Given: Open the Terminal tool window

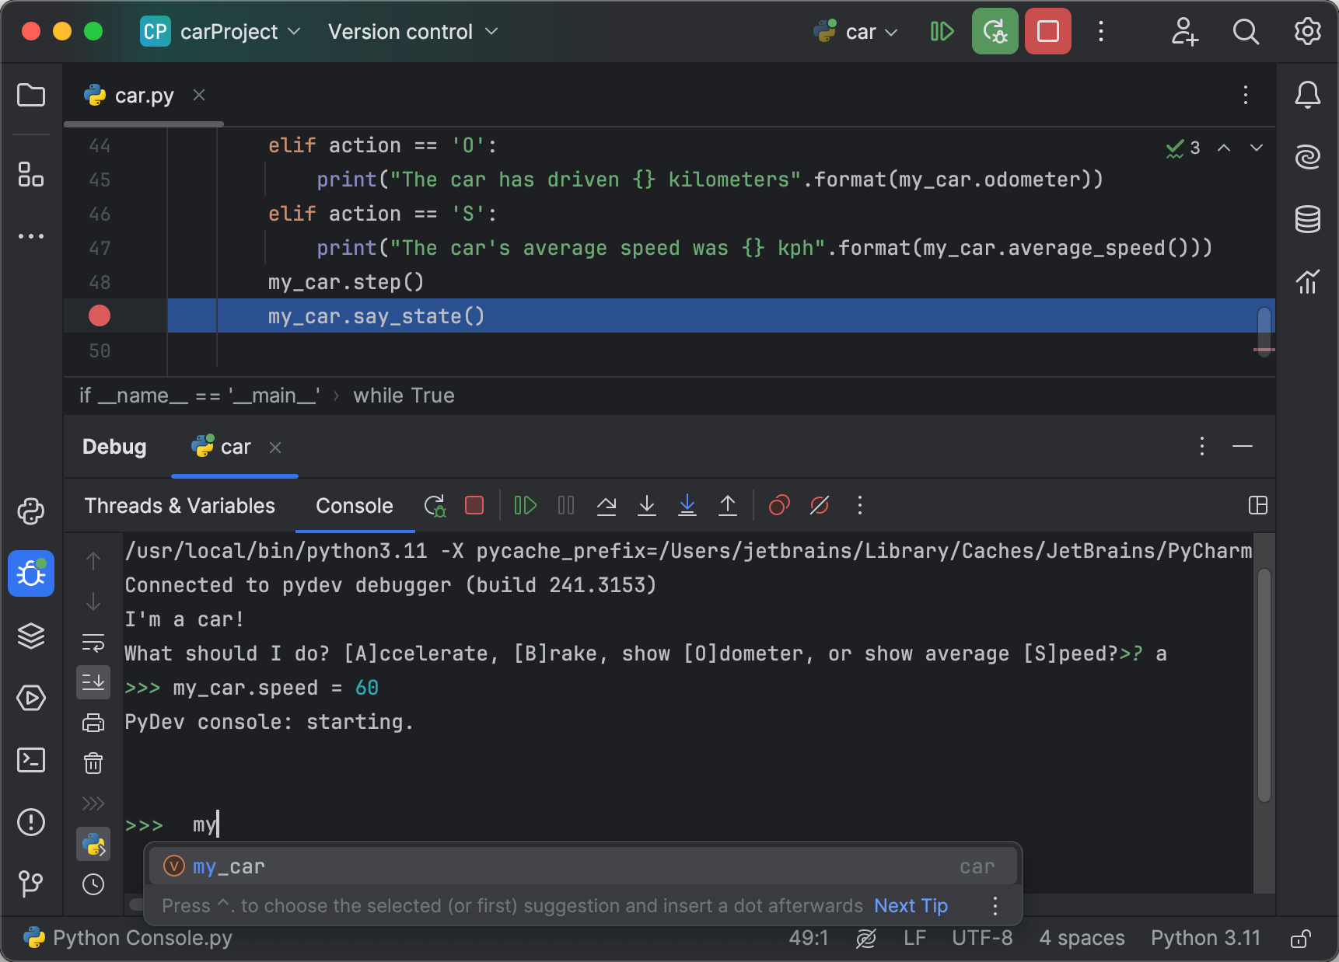Looking at the screenshot, I should click(x=30, y=760).
